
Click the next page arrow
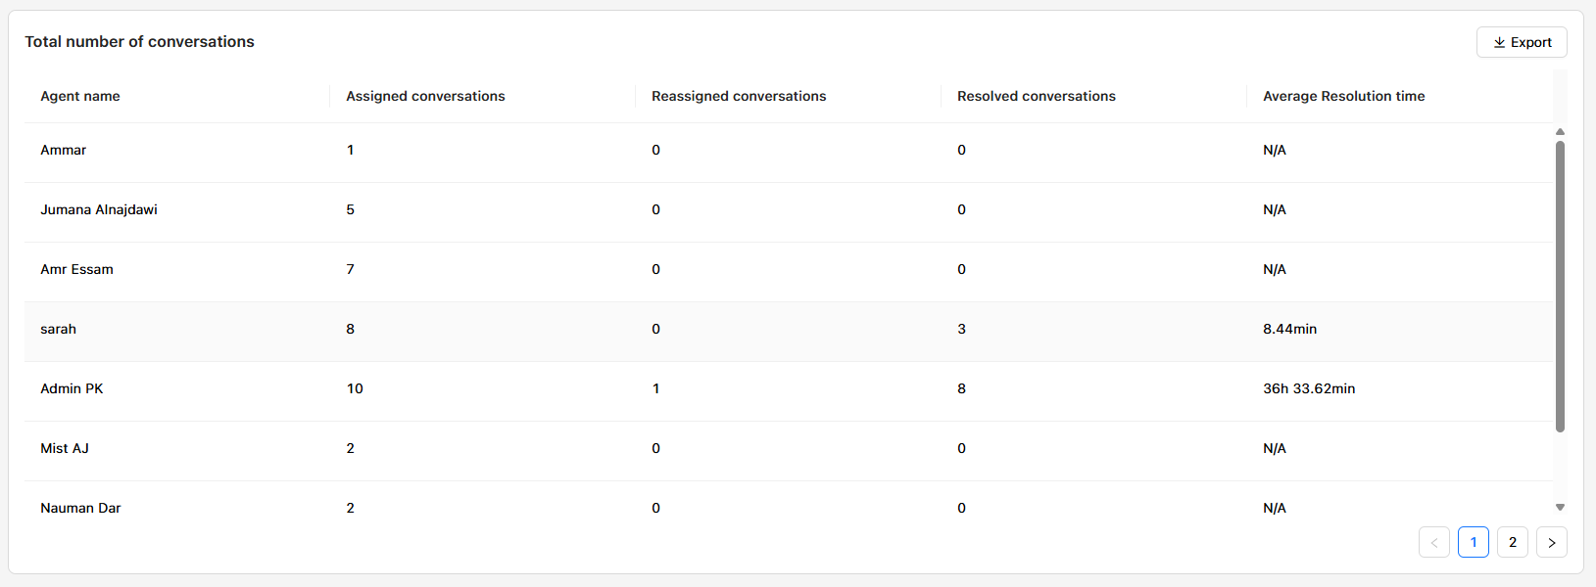1552,542
